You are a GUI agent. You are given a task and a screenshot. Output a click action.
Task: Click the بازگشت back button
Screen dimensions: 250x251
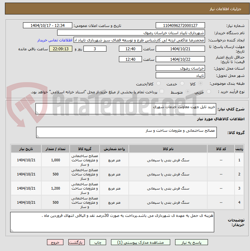point(76,242)
